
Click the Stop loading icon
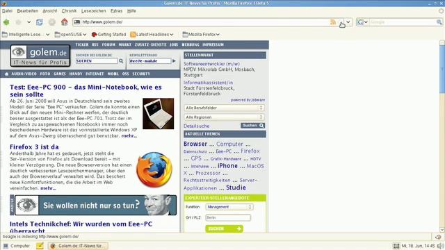pyautogui.click(x=52, y=22)
